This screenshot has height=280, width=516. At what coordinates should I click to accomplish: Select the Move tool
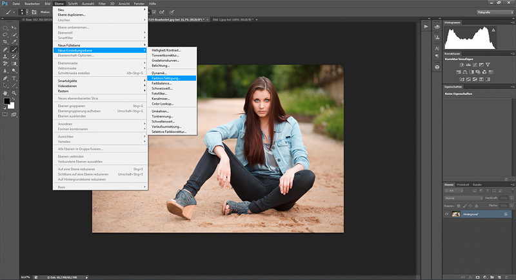point(14,28)
